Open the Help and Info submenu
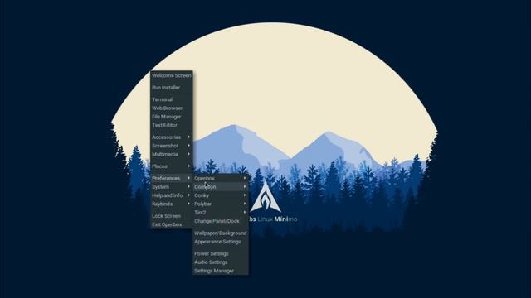This screenshot has height=298, width=531. click(172, 195)
